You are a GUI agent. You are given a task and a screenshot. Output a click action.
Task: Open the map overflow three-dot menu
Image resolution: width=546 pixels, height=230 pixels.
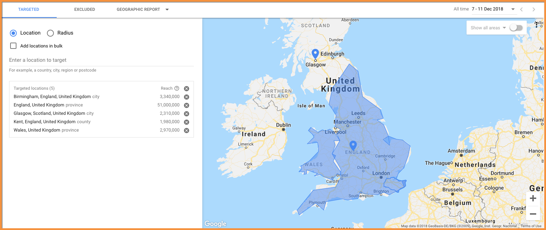click(537, 24)
